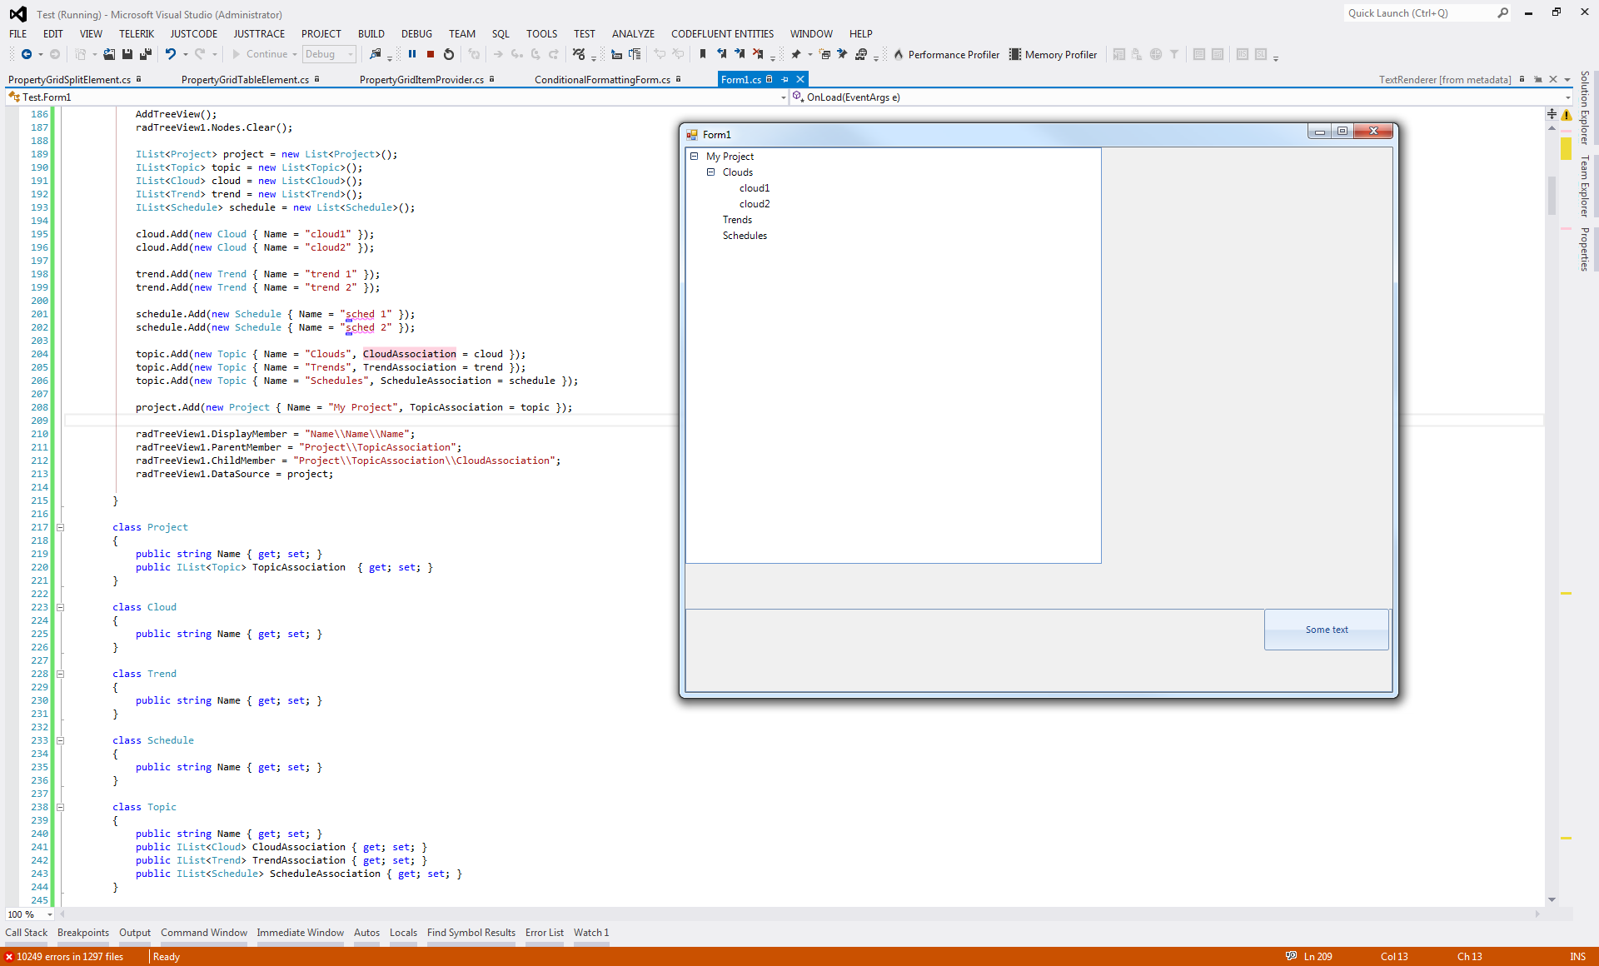Collapse the class Project code region
Image resolution: width=1599 pixels, height=966 pixels.
pos(60,527)
